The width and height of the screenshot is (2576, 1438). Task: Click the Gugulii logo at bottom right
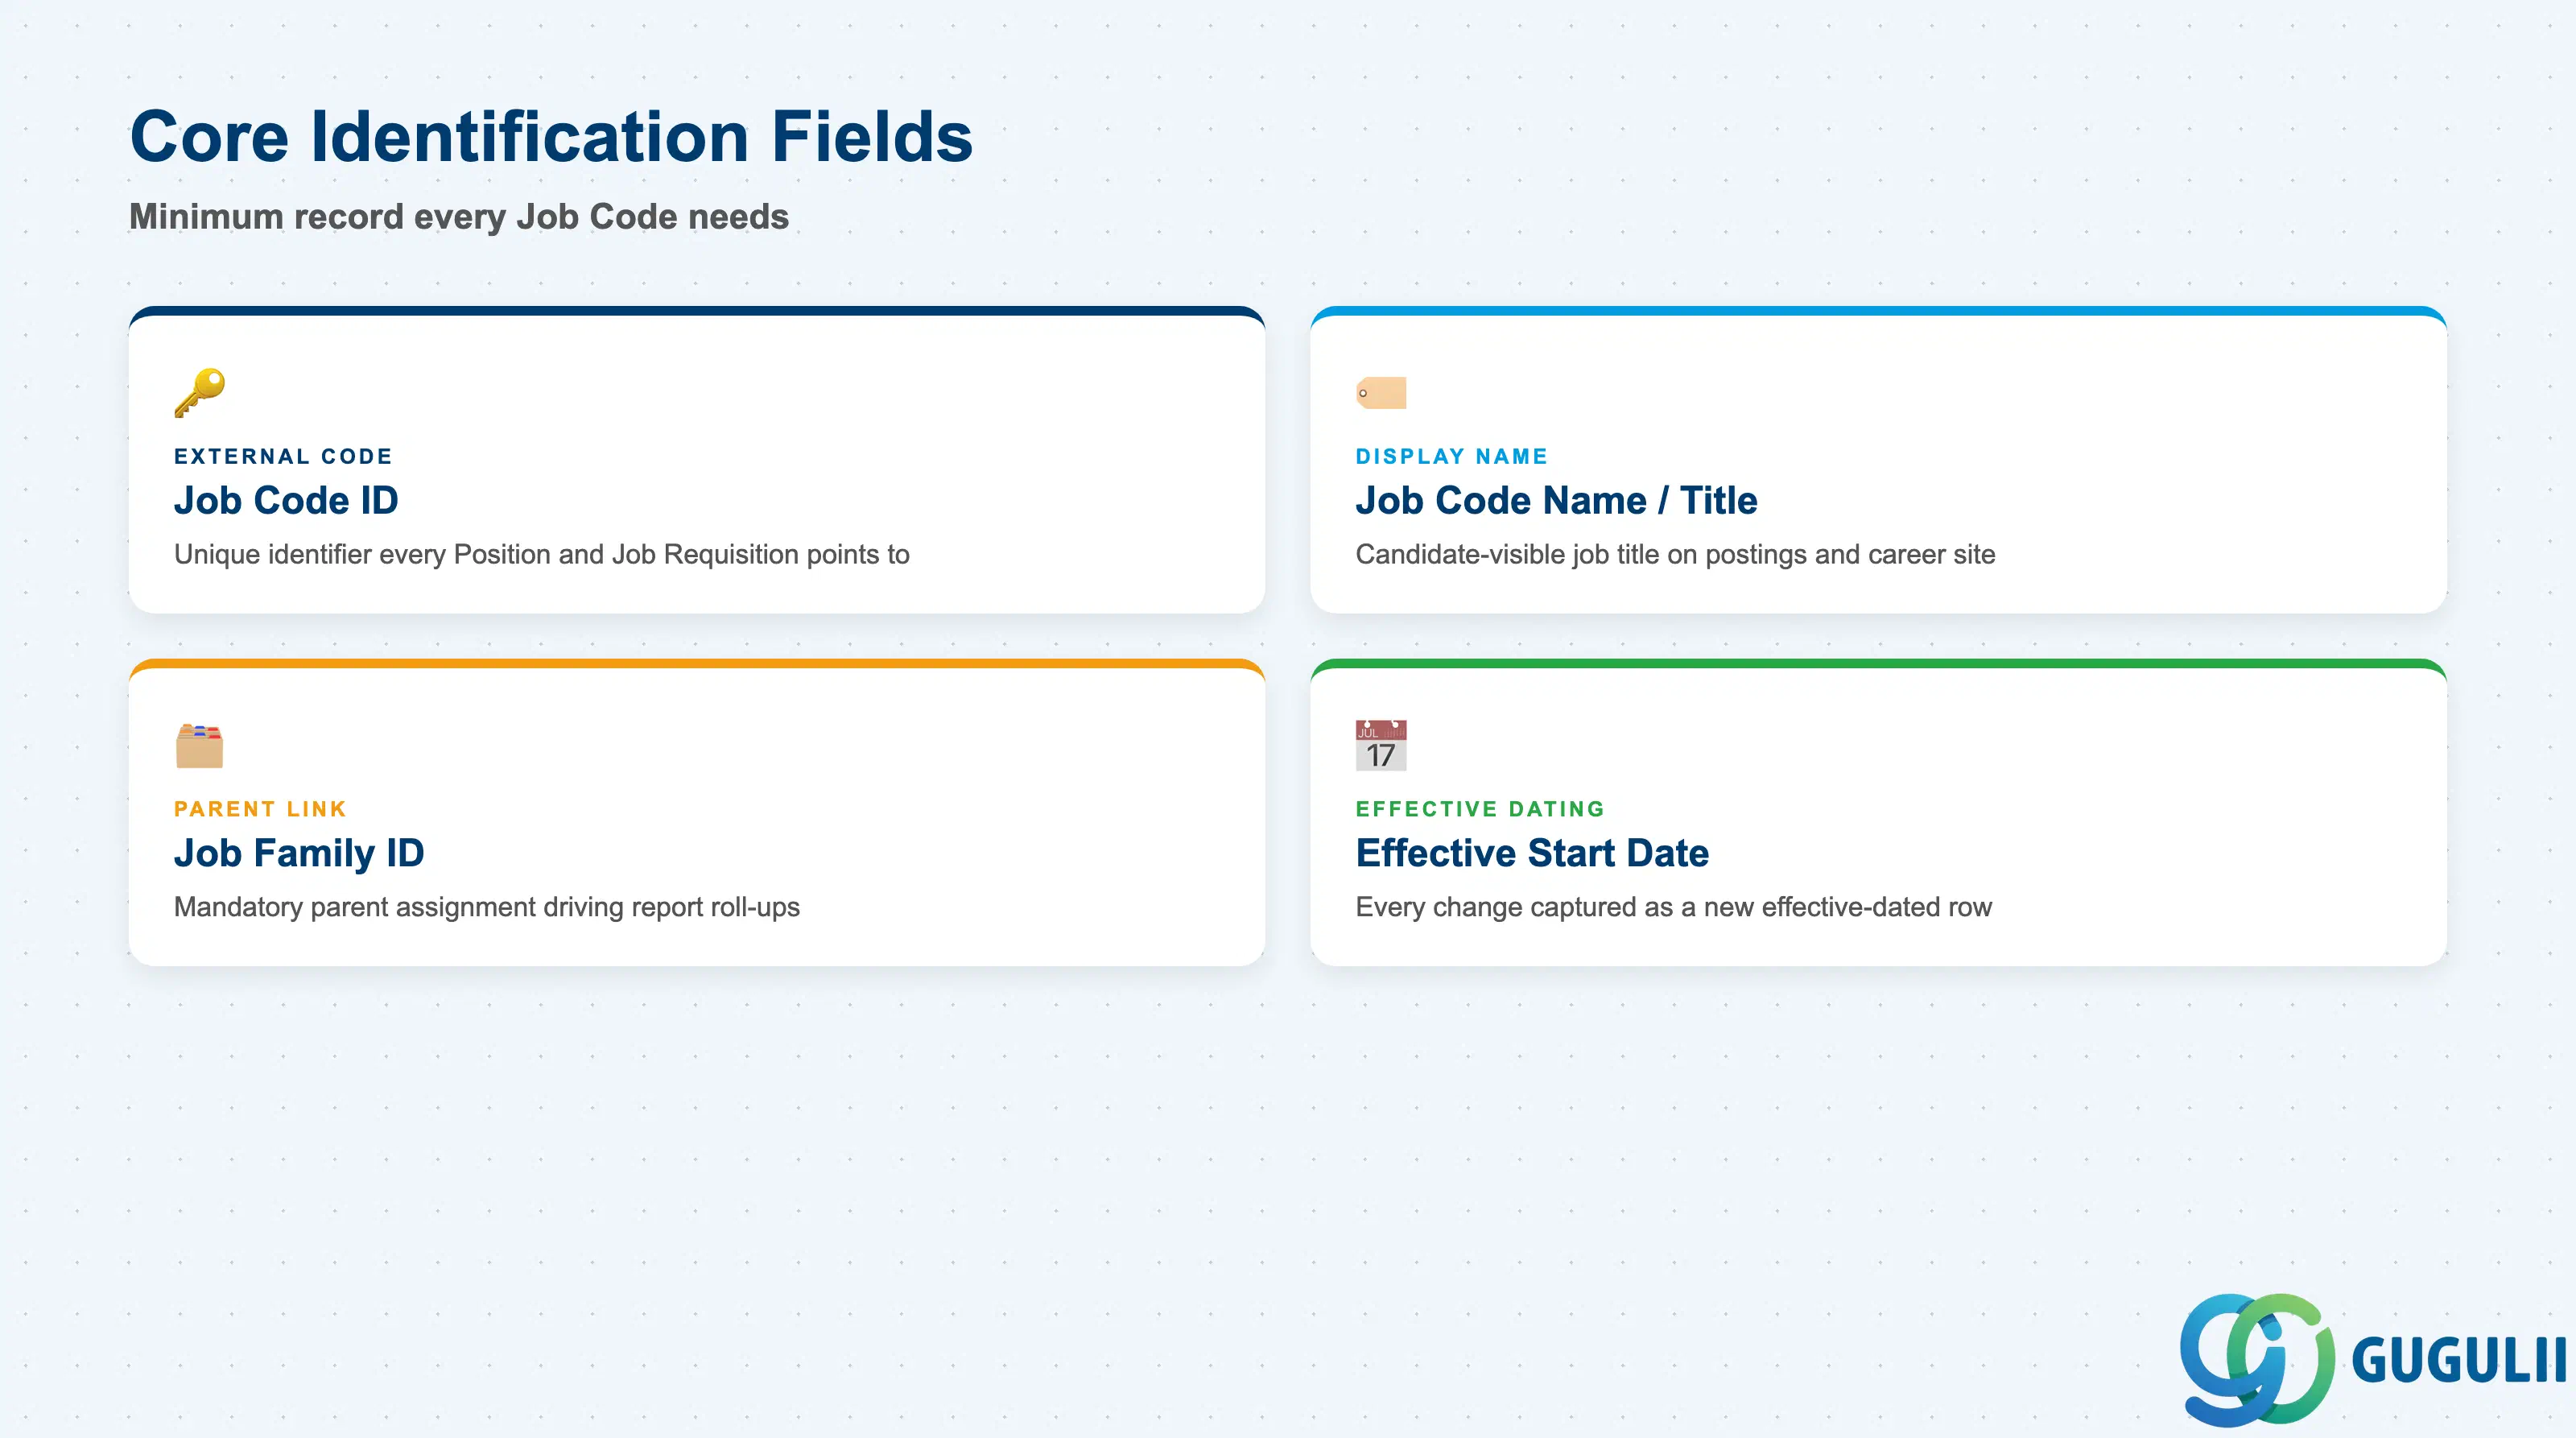(x=2372, y=1359)
